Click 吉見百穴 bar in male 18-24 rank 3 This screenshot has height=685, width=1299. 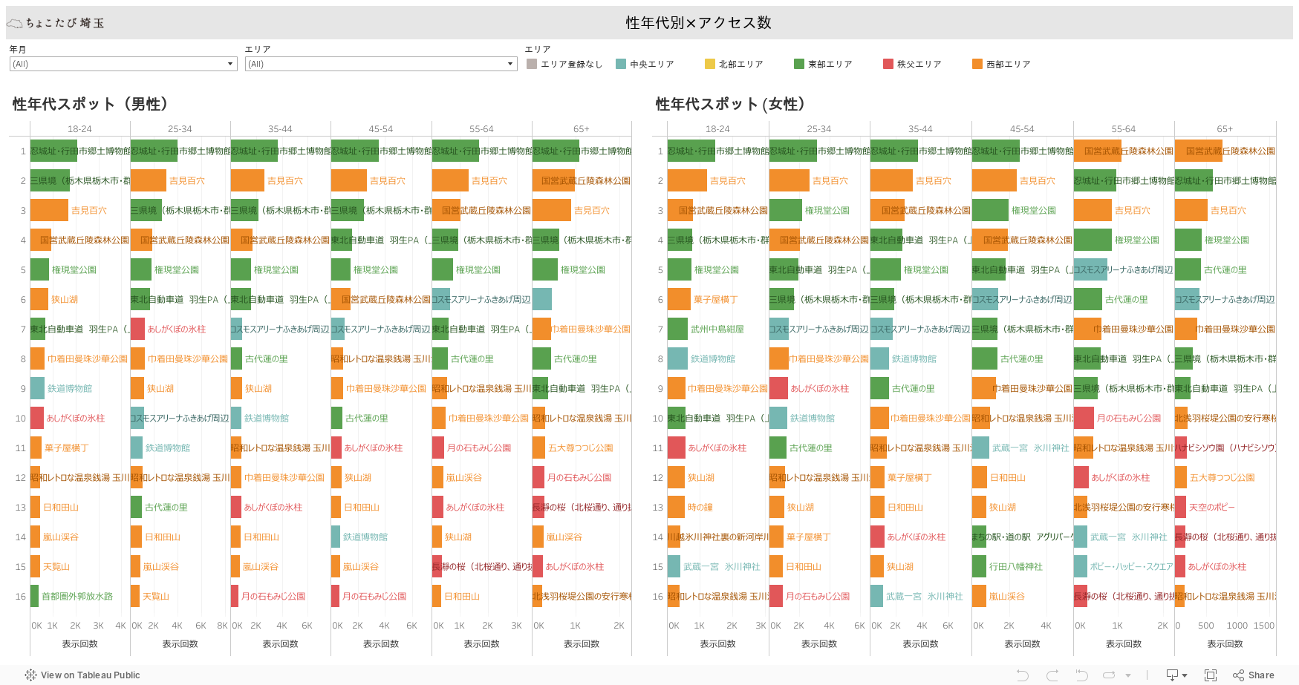pyautogui.click(x=49, y=210)
